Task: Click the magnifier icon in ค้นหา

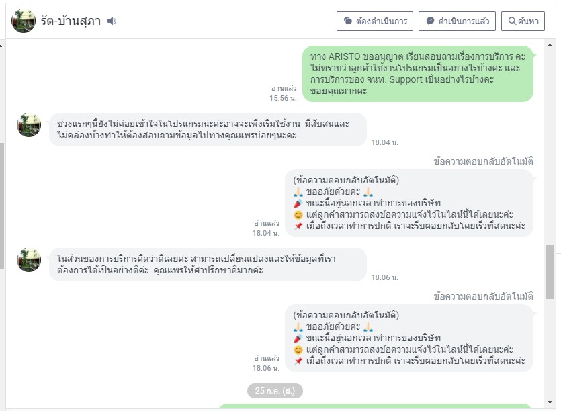Action: pyautogui.click(x=513, y=21)
